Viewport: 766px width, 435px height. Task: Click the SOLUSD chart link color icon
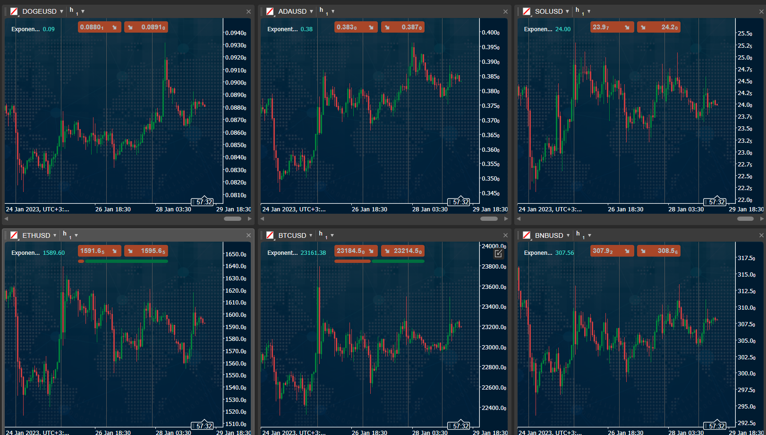click(527, 11)
